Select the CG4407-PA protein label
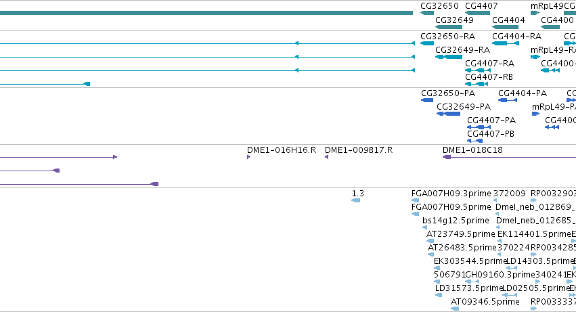Screen dimensions: 576x312 coord(491,120)
